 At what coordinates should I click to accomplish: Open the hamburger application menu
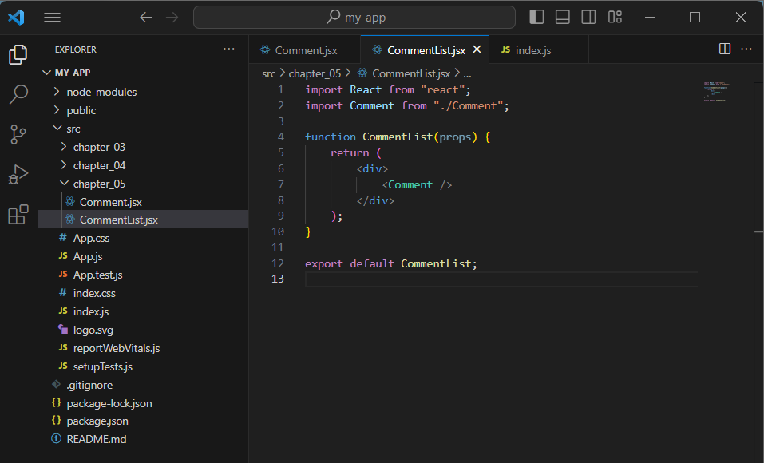pyautogui.click(x=52, y=18)
